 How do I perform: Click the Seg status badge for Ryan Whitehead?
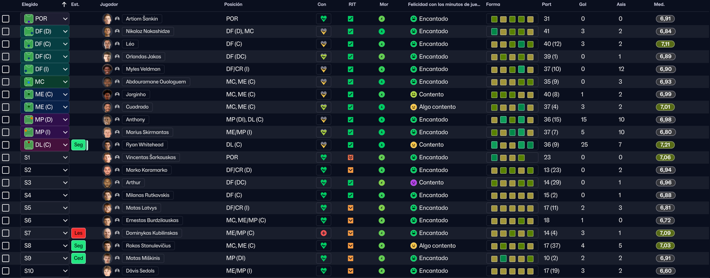pyautogui.click(x=78, y=145)
